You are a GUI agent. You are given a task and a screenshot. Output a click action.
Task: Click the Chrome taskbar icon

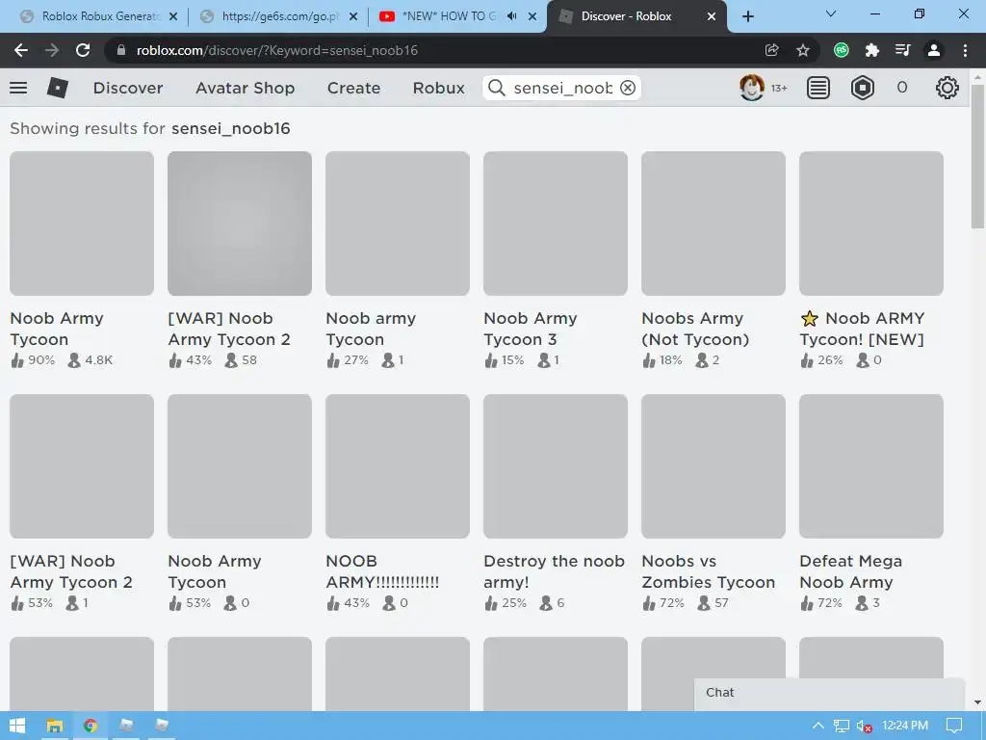click(x=91, y=726)
